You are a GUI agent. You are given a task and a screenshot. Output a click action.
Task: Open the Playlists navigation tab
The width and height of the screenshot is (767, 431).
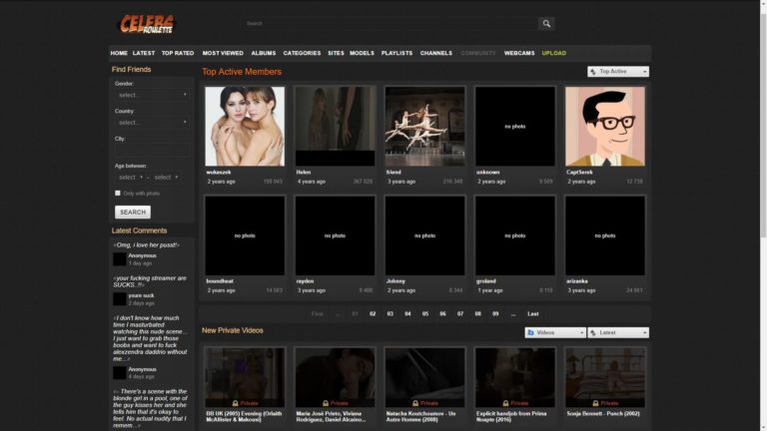(396, 53)
